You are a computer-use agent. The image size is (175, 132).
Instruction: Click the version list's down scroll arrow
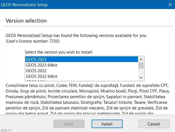141,78
